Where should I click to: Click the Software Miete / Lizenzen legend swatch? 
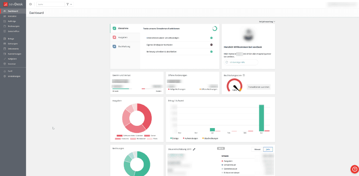(119, 136)
